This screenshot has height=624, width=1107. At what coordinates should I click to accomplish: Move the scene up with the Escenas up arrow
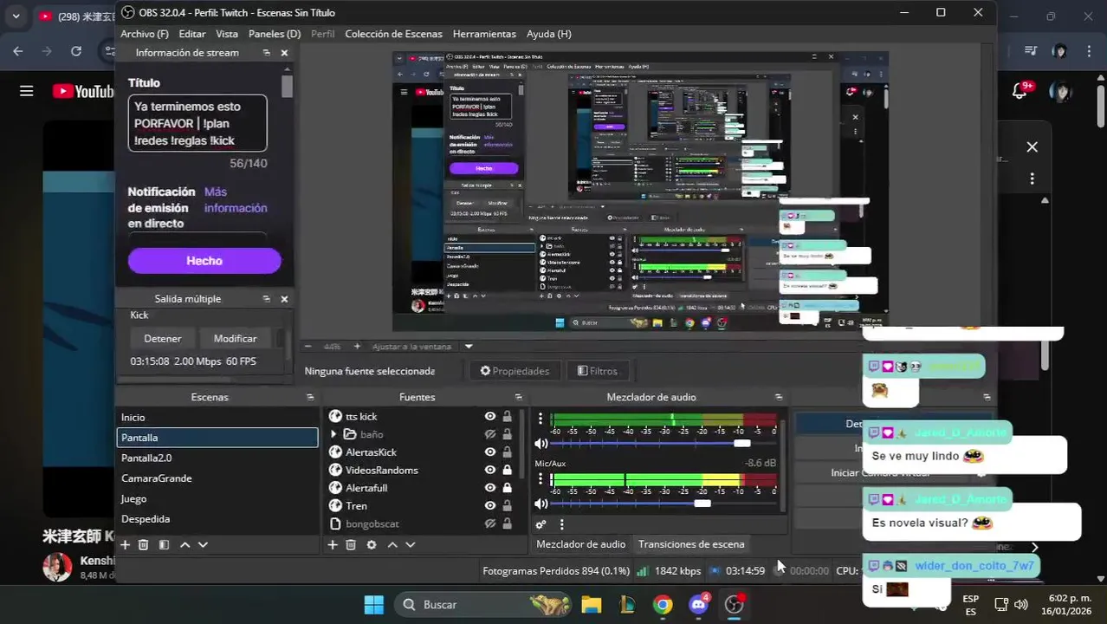(184, 545)
